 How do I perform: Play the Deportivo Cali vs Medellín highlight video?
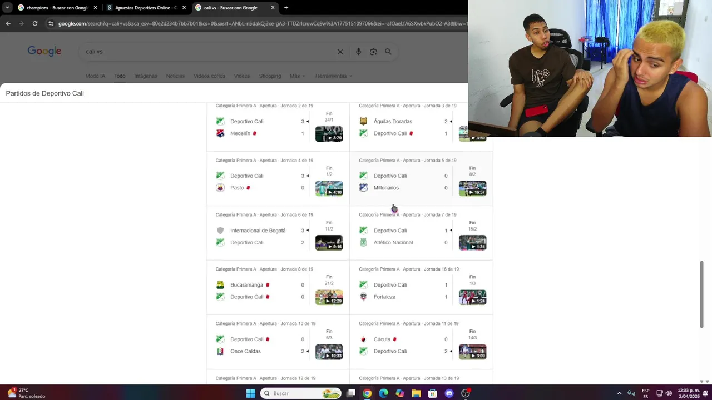329,134
